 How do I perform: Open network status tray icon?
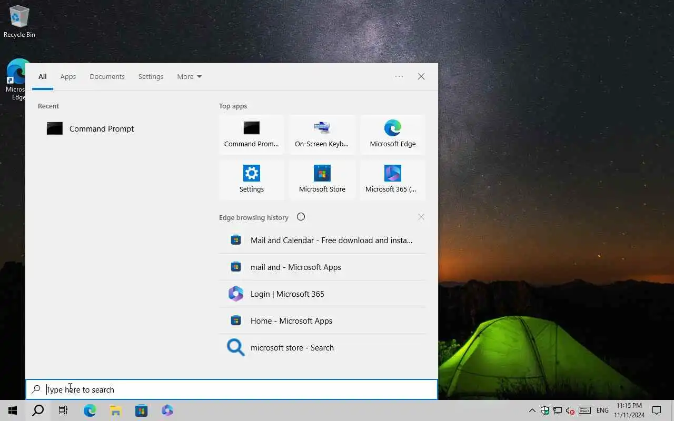coord(558,410)
